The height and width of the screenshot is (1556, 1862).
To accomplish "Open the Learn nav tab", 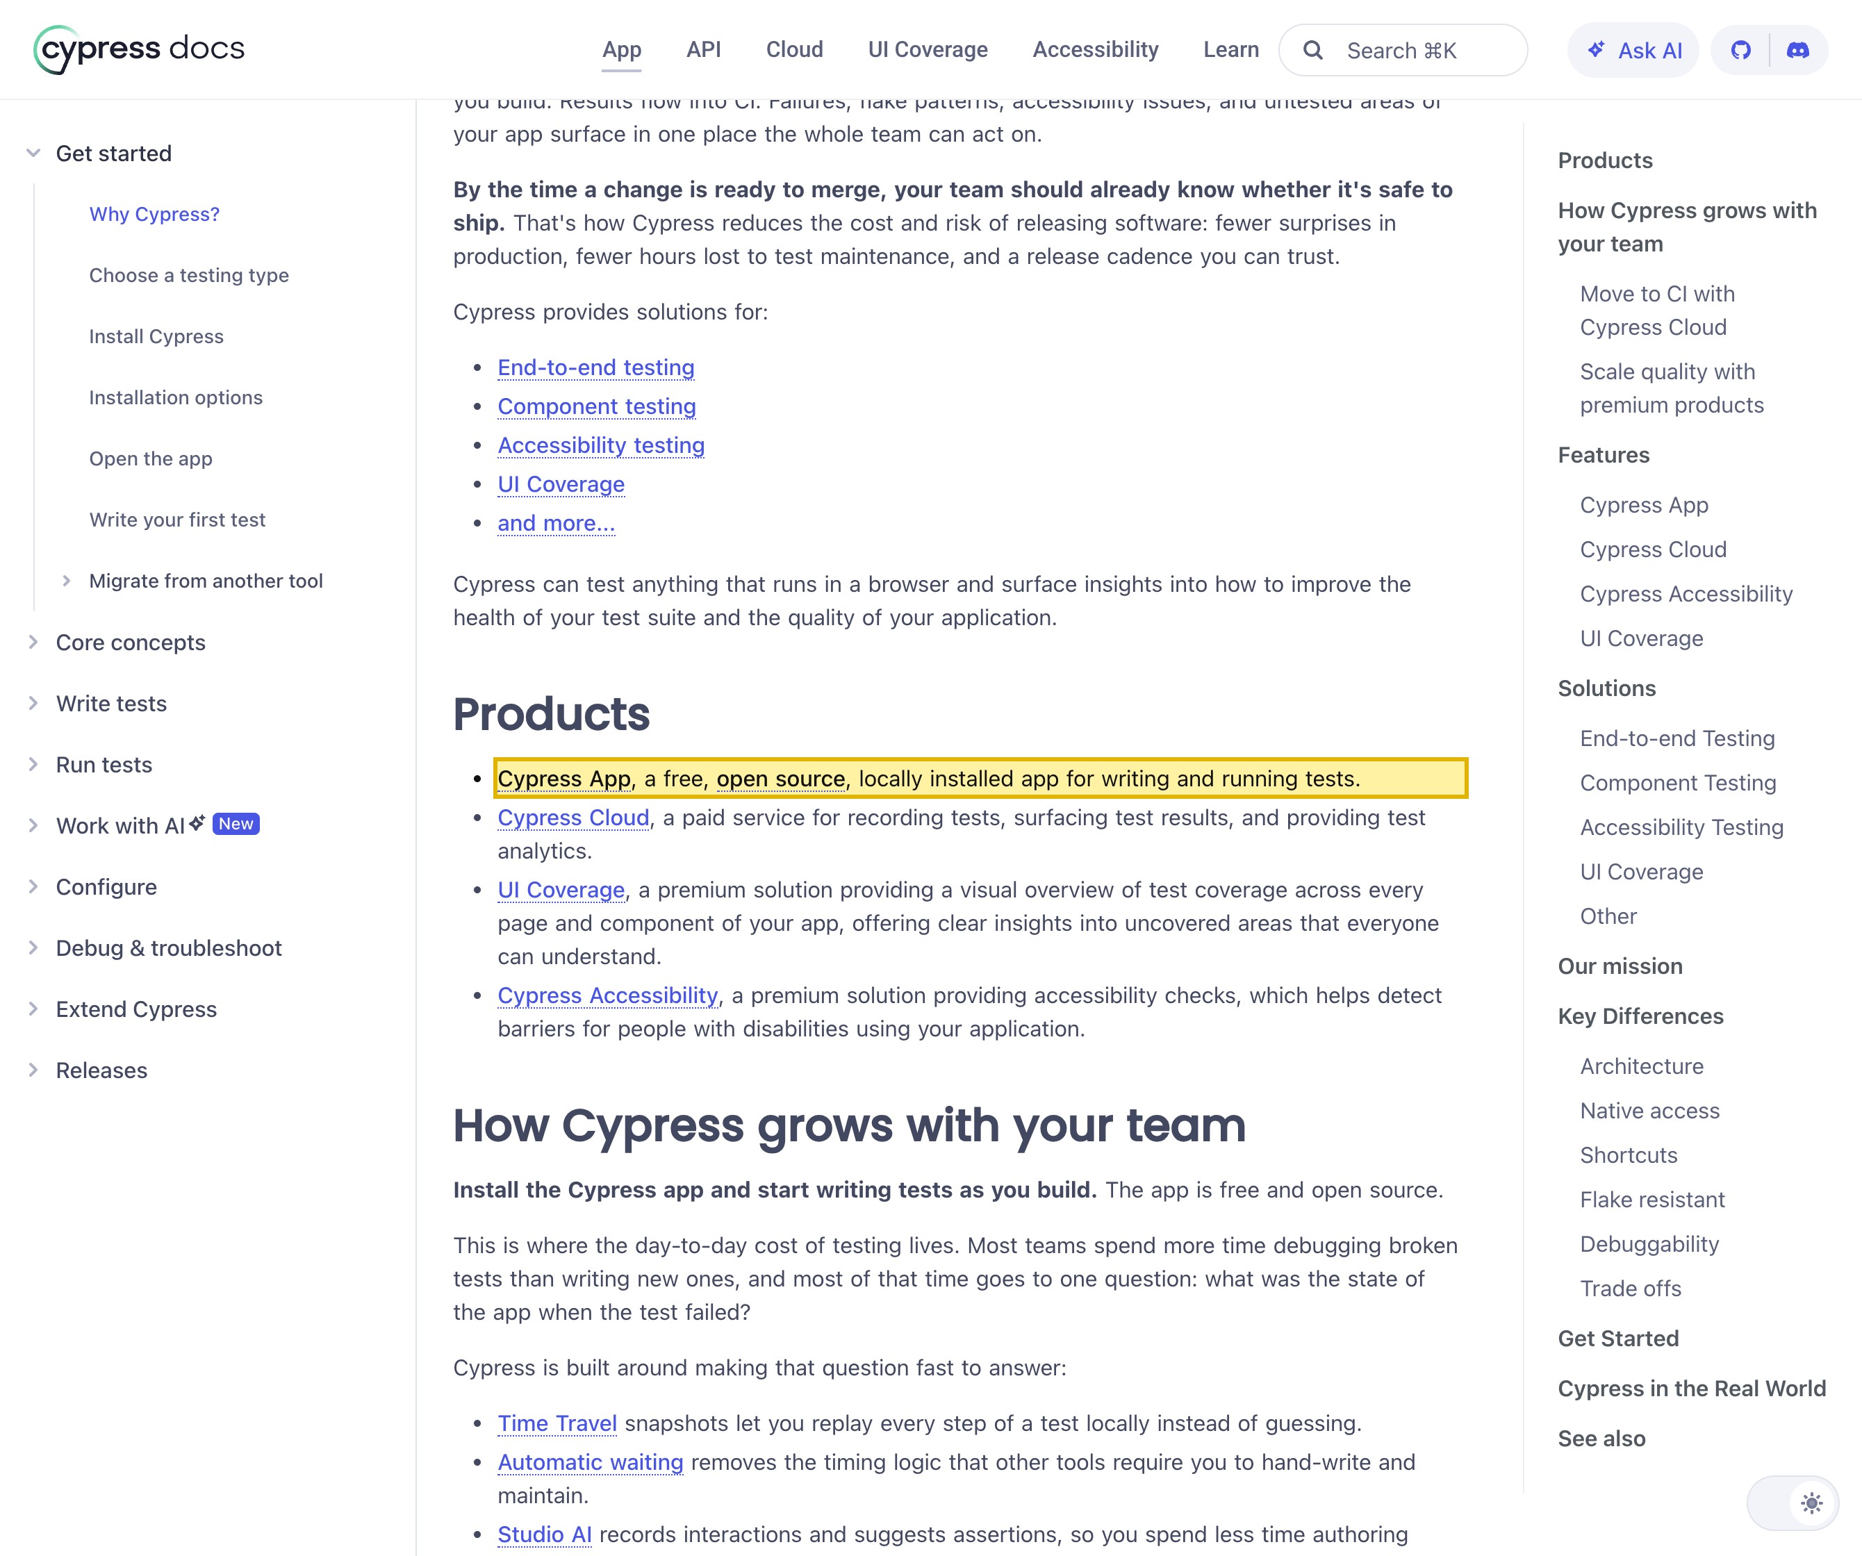I will tap(1230, 49).
